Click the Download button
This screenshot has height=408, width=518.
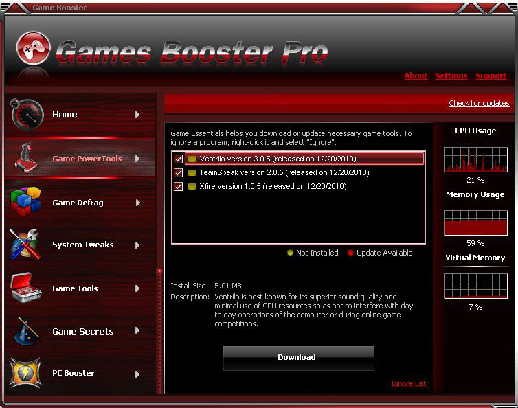[x=299, y=359]
